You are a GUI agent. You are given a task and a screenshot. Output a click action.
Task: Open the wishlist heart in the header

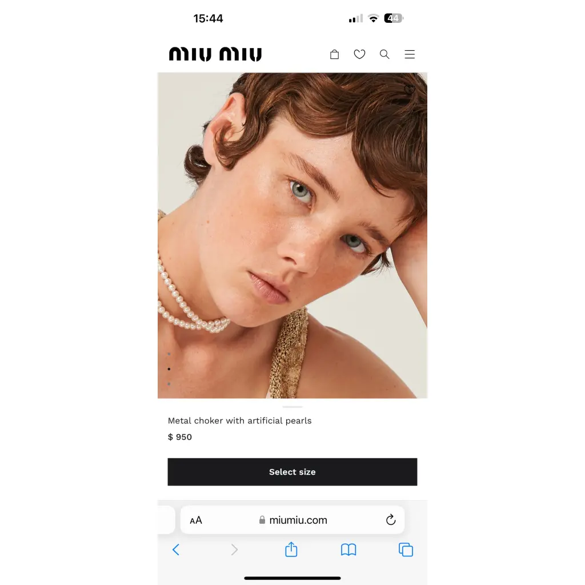click(x=359, y=54)
